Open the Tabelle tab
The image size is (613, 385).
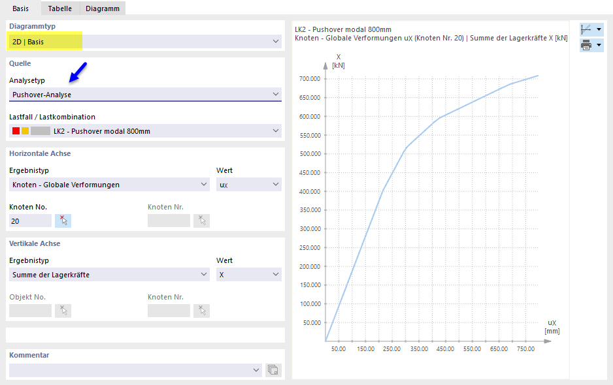pyautogui.click(x=60, y=8)
